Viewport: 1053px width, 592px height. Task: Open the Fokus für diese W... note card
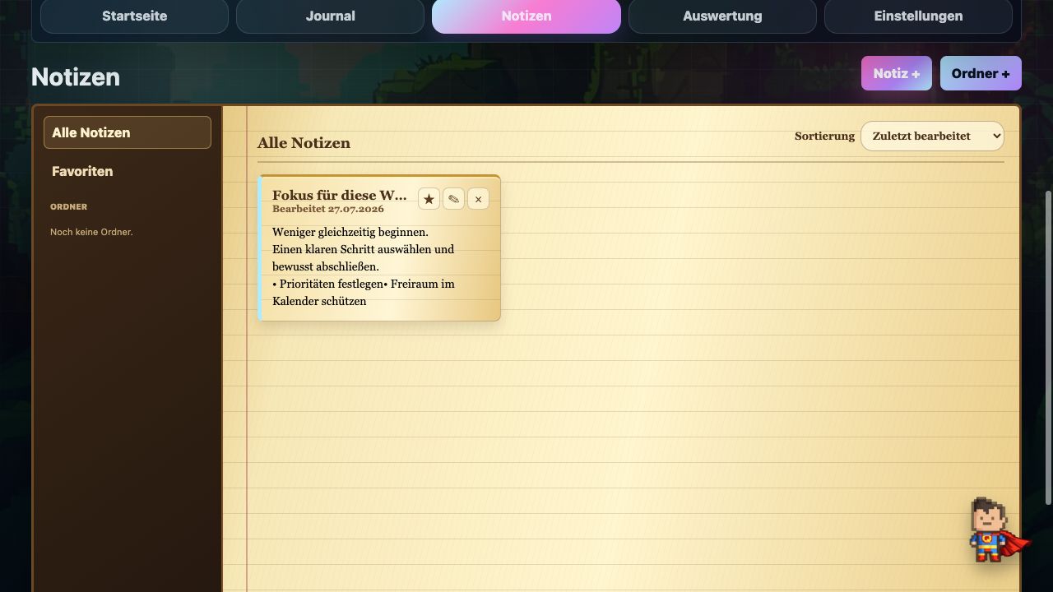coord(379,247)
